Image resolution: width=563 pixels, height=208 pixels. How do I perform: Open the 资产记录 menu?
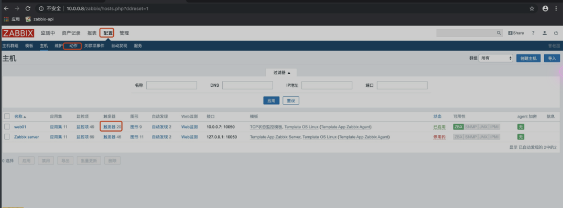(71, 33)
